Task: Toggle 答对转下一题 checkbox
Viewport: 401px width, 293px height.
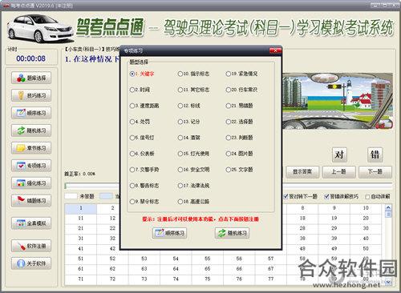Action: click(286, 197)
